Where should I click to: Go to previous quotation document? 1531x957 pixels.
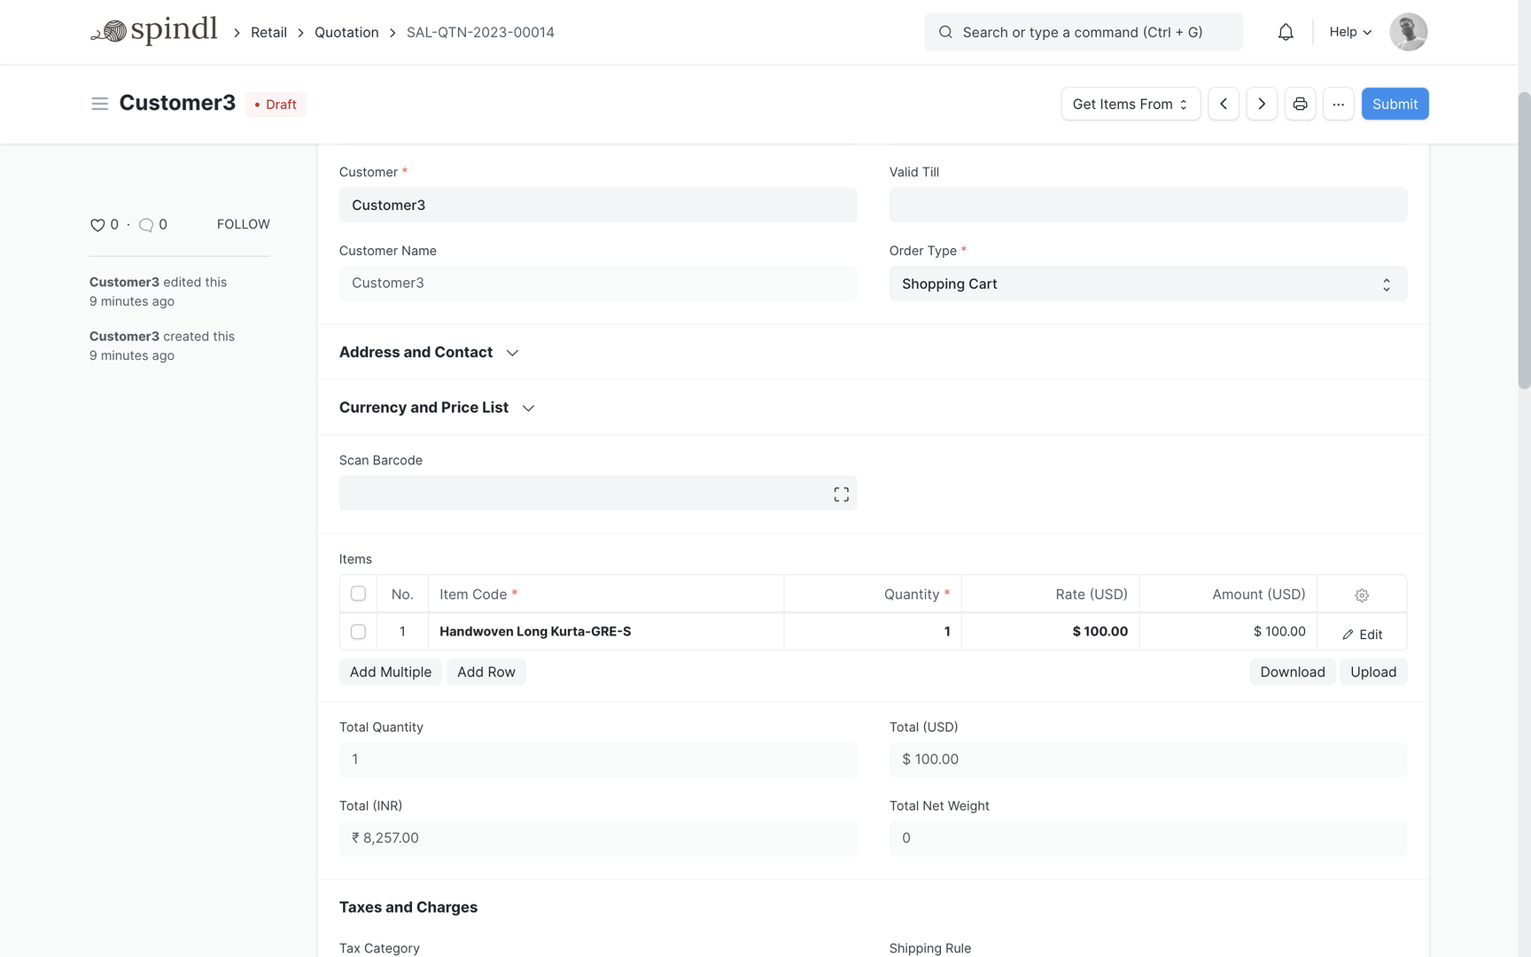pos(1223,104)
